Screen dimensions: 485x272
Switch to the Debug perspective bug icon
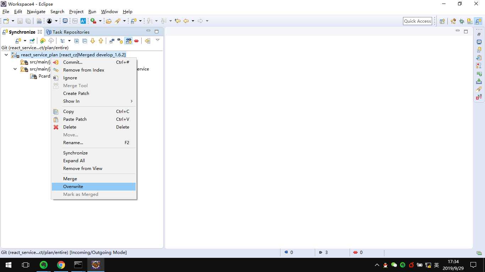pos(462,21)
